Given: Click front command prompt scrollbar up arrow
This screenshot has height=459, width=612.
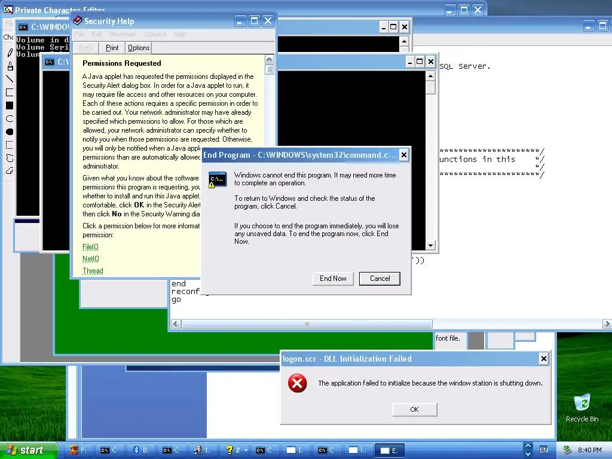Looking at the screenshot, I should pyautogui.click(x=430, y=76).
